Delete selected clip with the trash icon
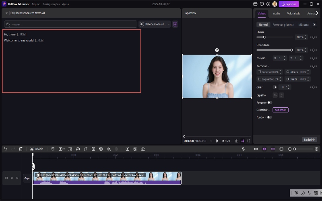The width and height of the screenshot is (322, 201). 21,149
